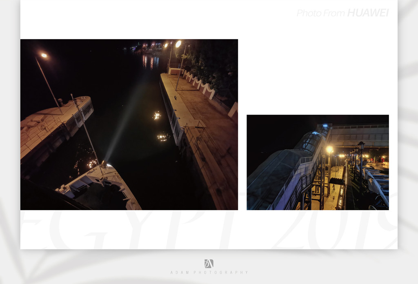Click the Adam Photography logo icon
The width and height of the screenshot is (418, 284).
point(209,264)
